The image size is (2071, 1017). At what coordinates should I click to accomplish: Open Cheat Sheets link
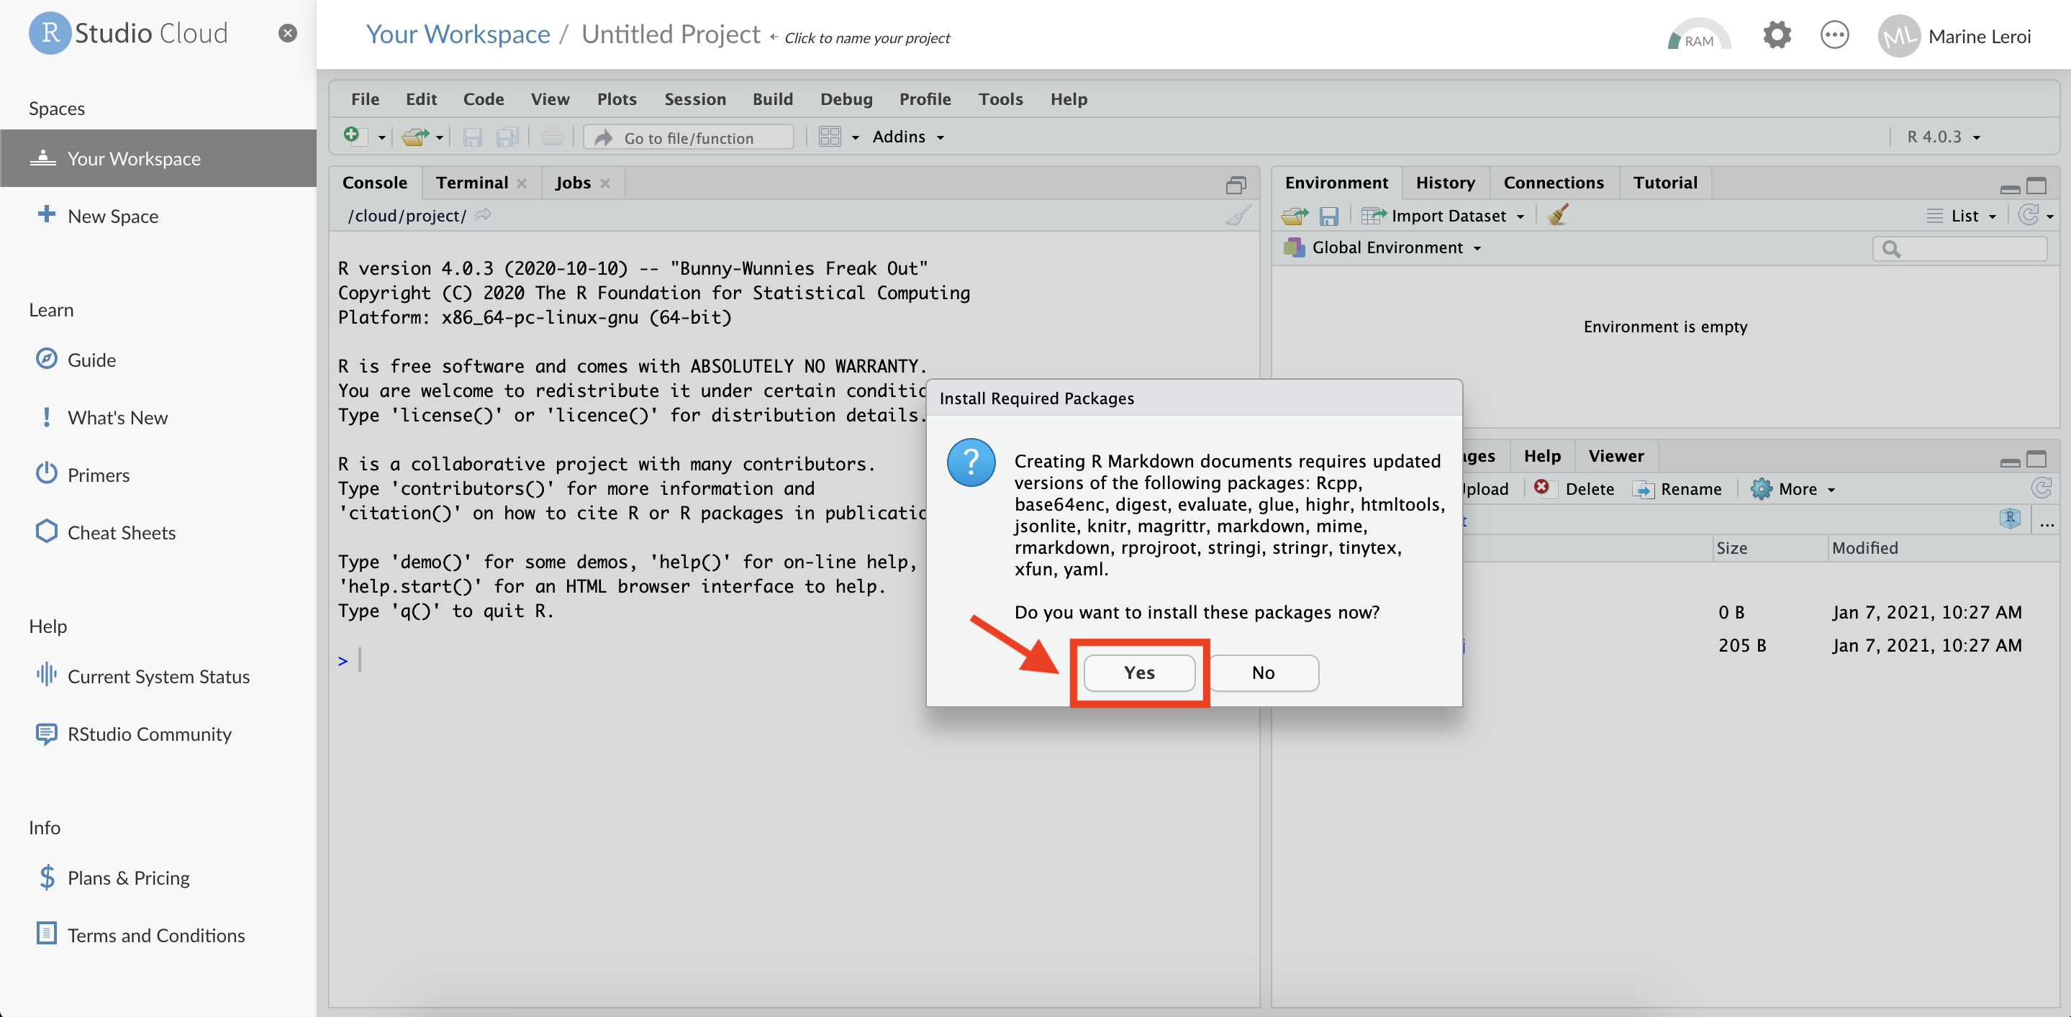(x=106, y=532)
